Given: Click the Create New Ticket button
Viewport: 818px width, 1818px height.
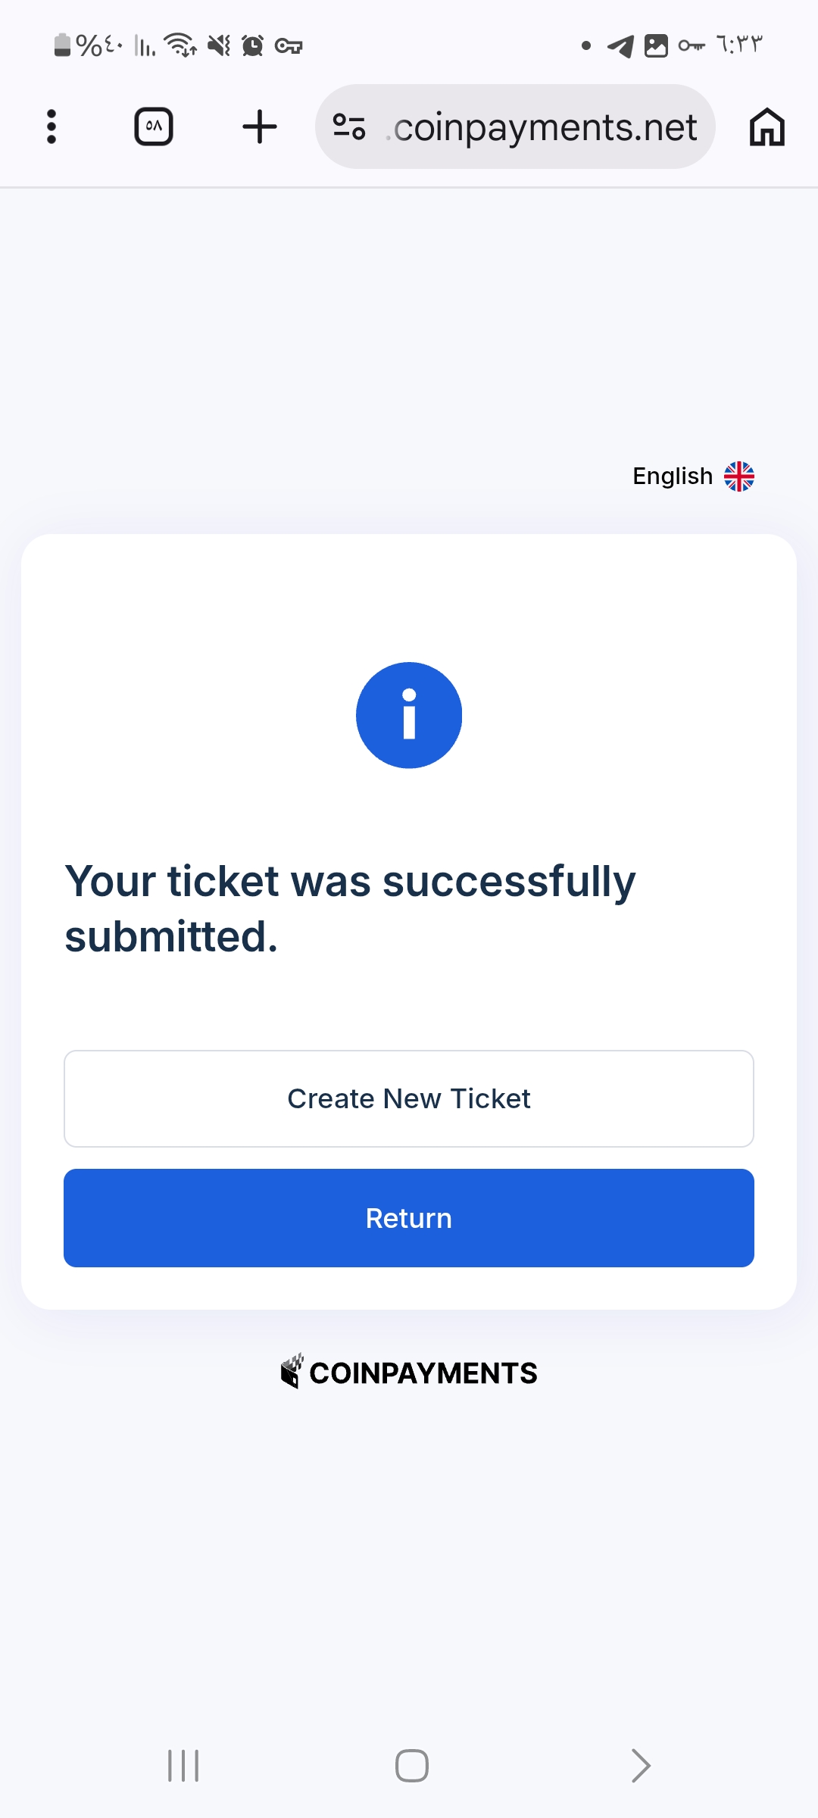Looking at the screenshot, I should tap(409, 1098).
